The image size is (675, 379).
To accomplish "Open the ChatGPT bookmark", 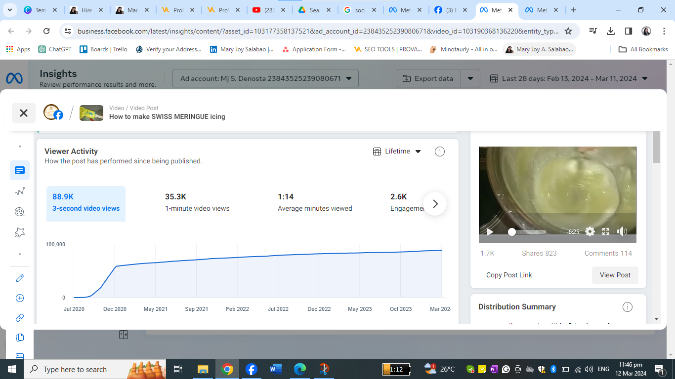I will point(54,49).
